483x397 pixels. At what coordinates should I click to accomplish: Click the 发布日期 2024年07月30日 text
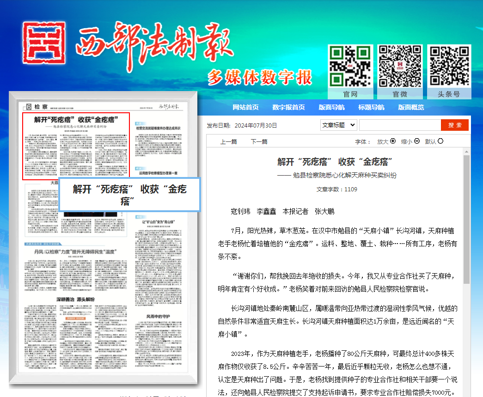(242, 126)
